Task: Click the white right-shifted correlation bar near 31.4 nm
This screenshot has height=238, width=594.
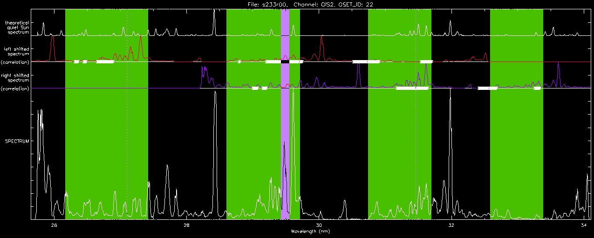Action: [x=412, y=88]
